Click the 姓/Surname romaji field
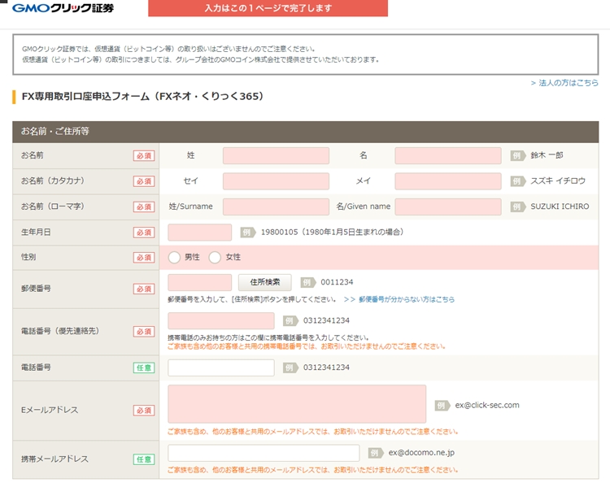Screen dimensions: 610x487 [x=276, y=207]
